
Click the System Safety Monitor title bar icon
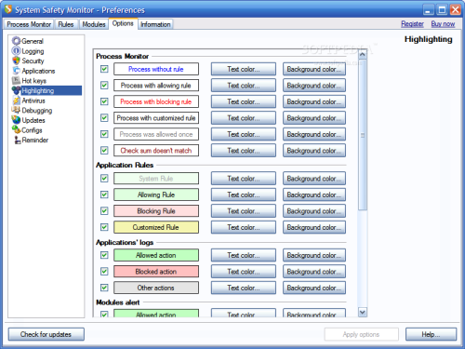(8, 9)
